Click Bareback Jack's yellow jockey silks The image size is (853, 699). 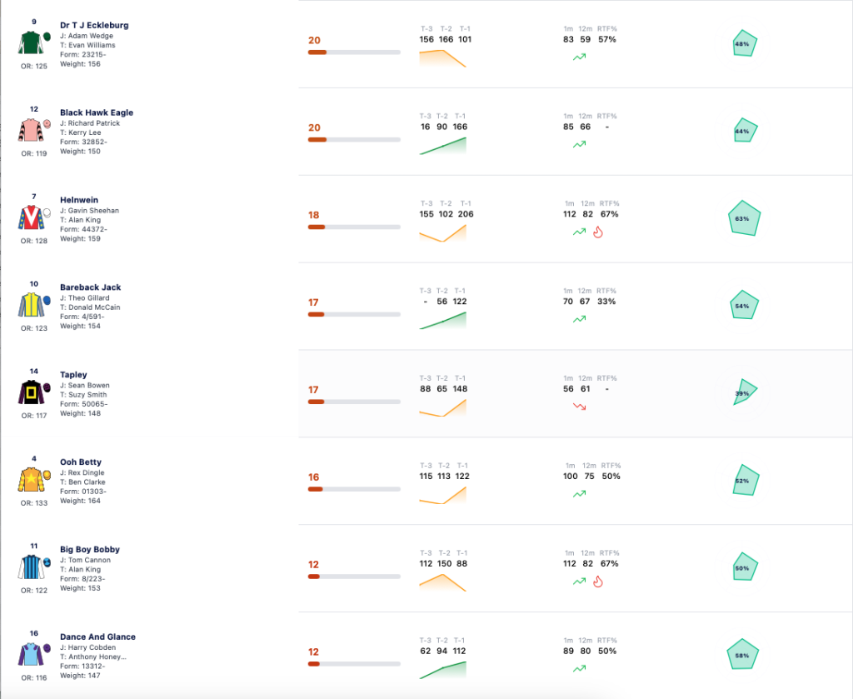(x=33, y=305)
